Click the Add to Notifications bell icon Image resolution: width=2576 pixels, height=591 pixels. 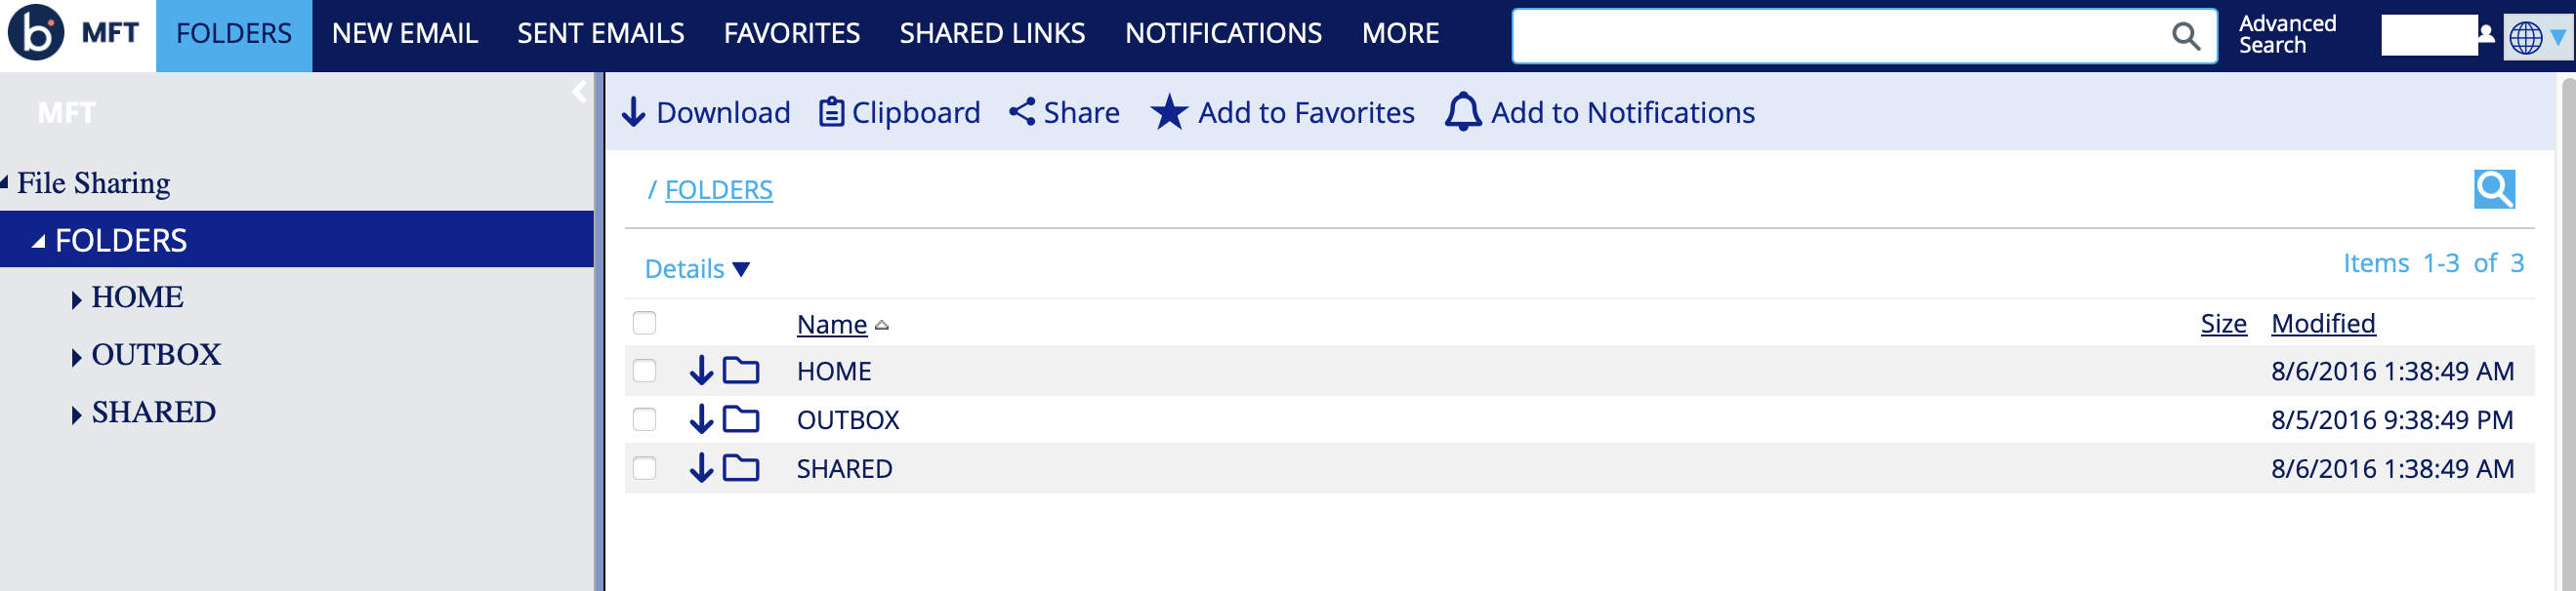tap(1462, 113)
